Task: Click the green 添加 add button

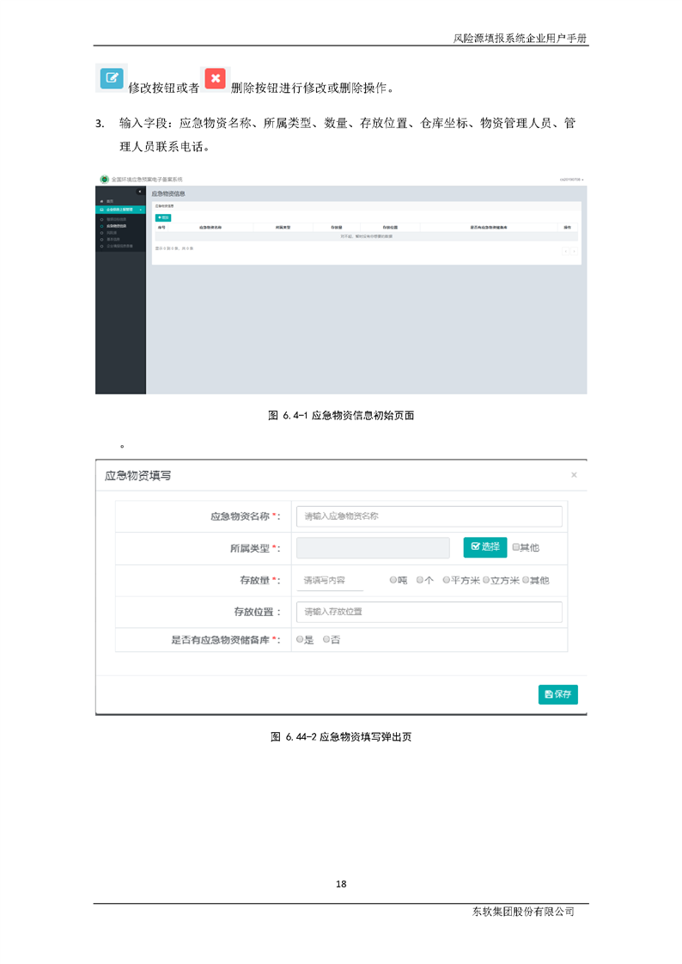Action: (x=163, y=217)
